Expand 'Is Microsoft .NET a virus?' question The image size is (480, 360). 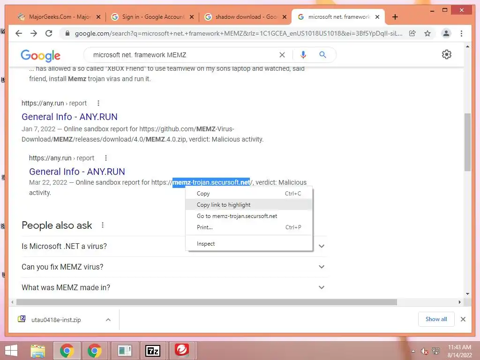coord(174,246)
